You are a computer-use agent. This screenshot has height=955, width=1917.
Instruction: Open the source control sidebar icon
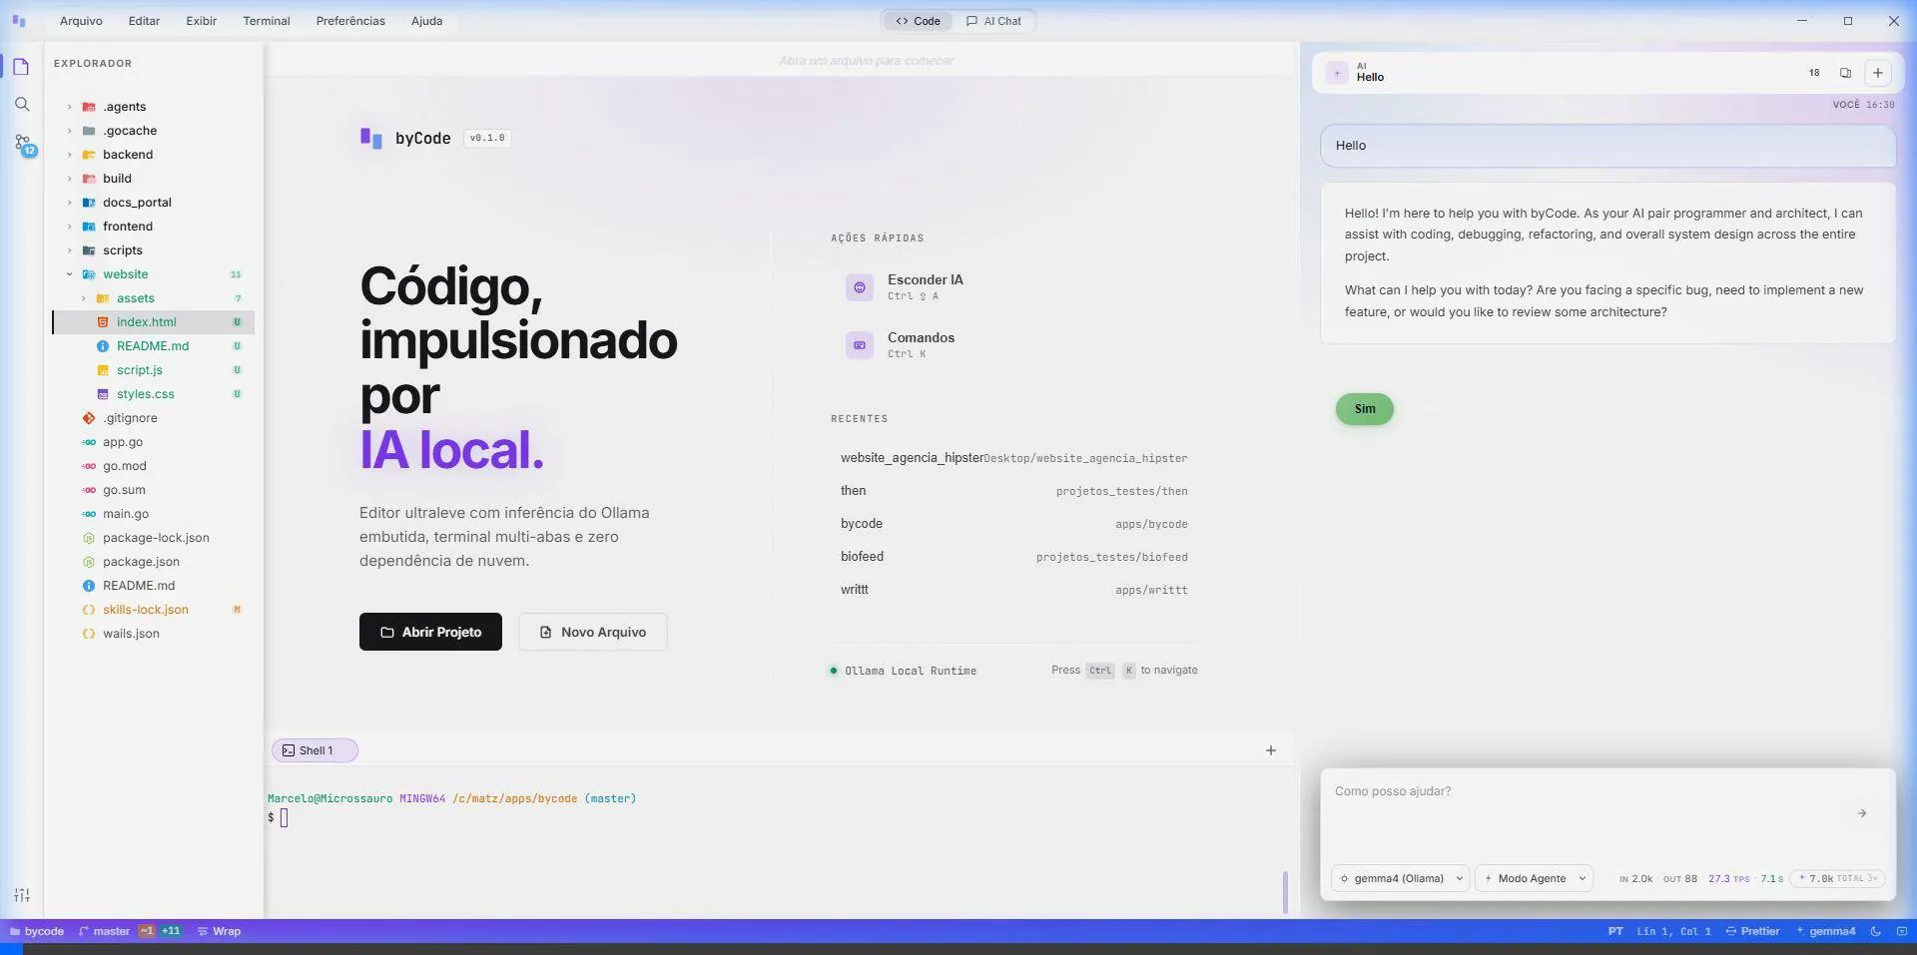(23, 145)
